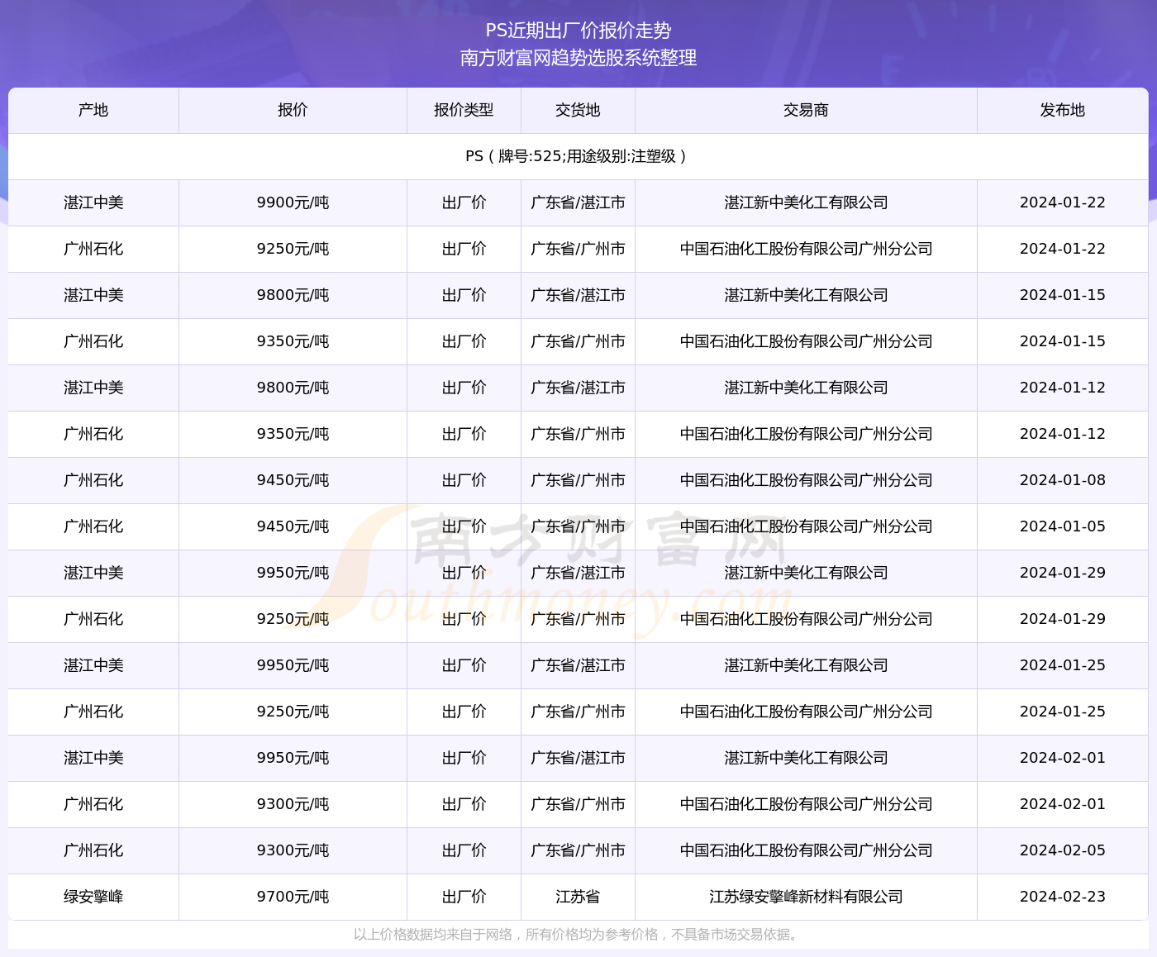Image resolution: width=1157 pixels, height=957 pixels.
Task: Click the subtitle 南方财富网趋势选股系统整理
Action: 578,58
